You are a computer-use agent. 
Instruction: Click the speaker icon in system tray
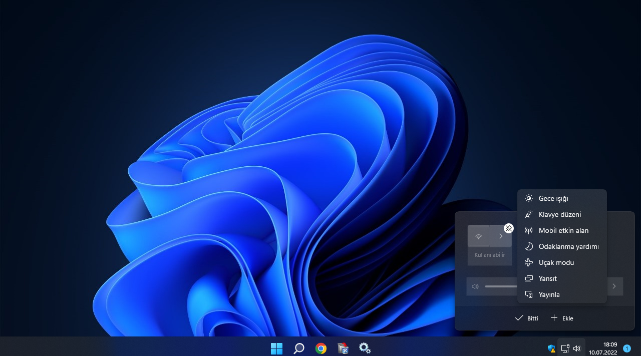coord(577,348)
